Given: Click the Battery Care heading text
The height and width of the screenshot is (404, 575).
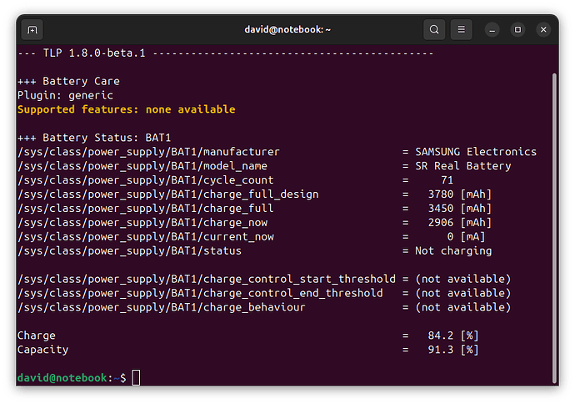Looking at the screenshot, I should click(x=81, y=81).
